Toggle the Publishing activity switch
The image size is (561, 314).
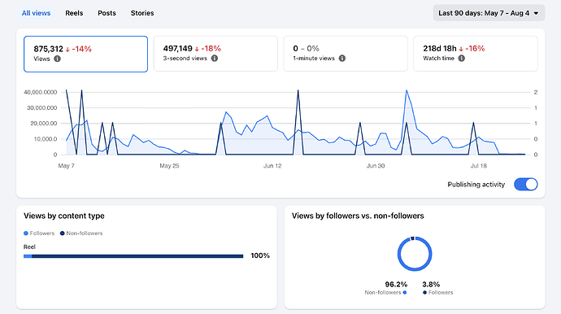(525, 185)
